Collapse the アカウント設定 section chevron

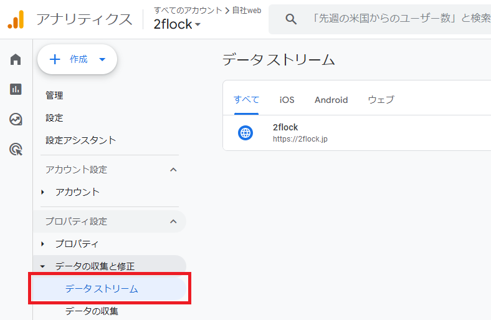[x=173, y=170]
